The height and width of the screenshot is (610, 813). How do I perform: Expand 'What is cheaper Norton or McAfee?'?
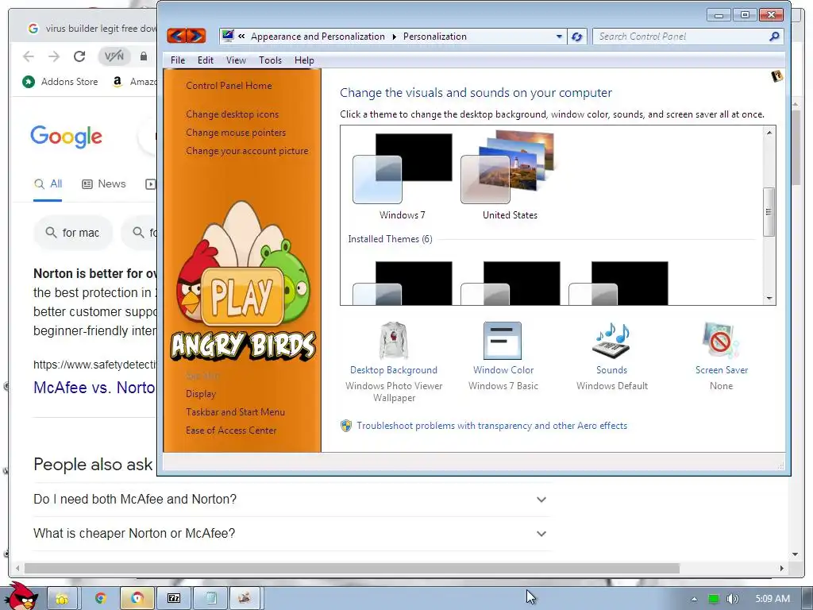pos(291,533)
